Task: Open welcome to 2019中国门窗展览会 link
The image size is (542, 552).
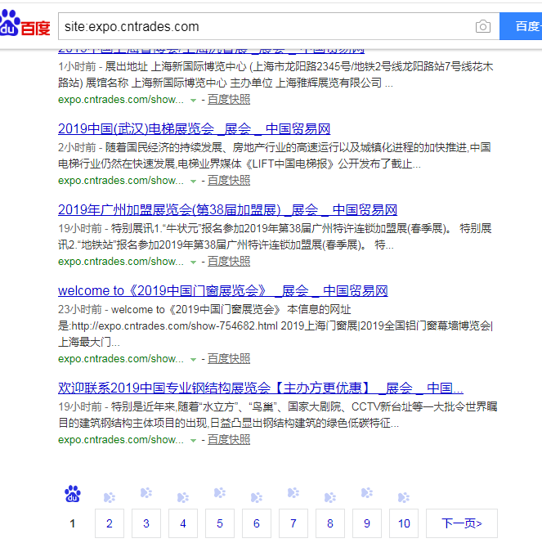Action: [222, 291]
